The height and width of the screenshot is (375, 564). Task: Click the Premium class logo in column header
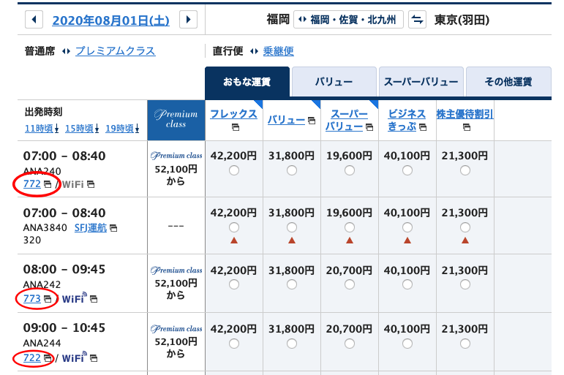(x=176, y=120)
